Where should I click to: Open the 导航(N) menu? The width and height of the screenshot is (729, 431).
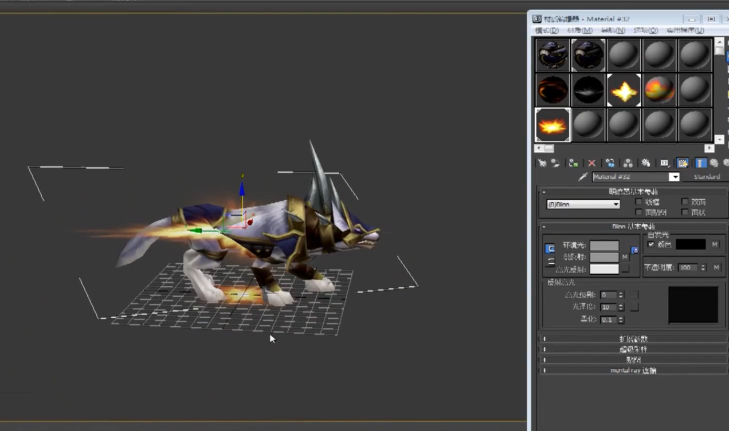[613, 30]
